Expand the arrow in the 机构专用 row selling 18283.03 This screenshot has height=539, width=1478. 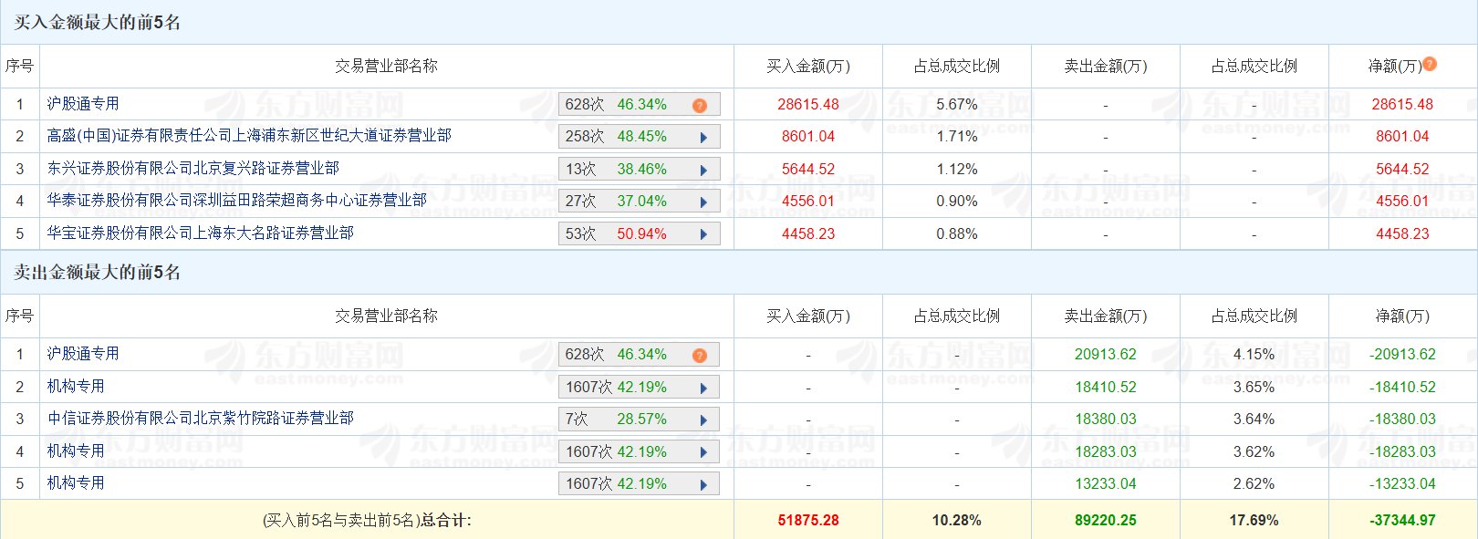pos(703,452)
